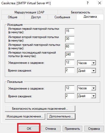The height and width of the screenshot is (133, 105).
Task: Switch to the Общие tab
Action: click(13, 17)
